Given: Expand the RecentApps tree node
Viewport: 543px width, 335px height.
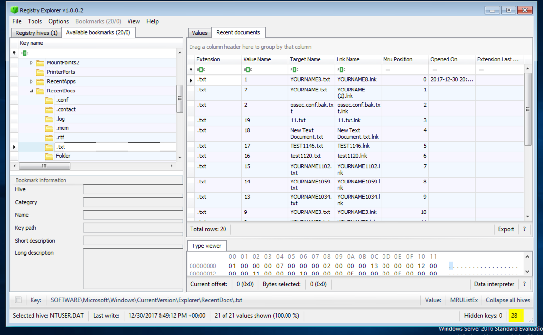Looking at the screenshot, I should (32, 81).
